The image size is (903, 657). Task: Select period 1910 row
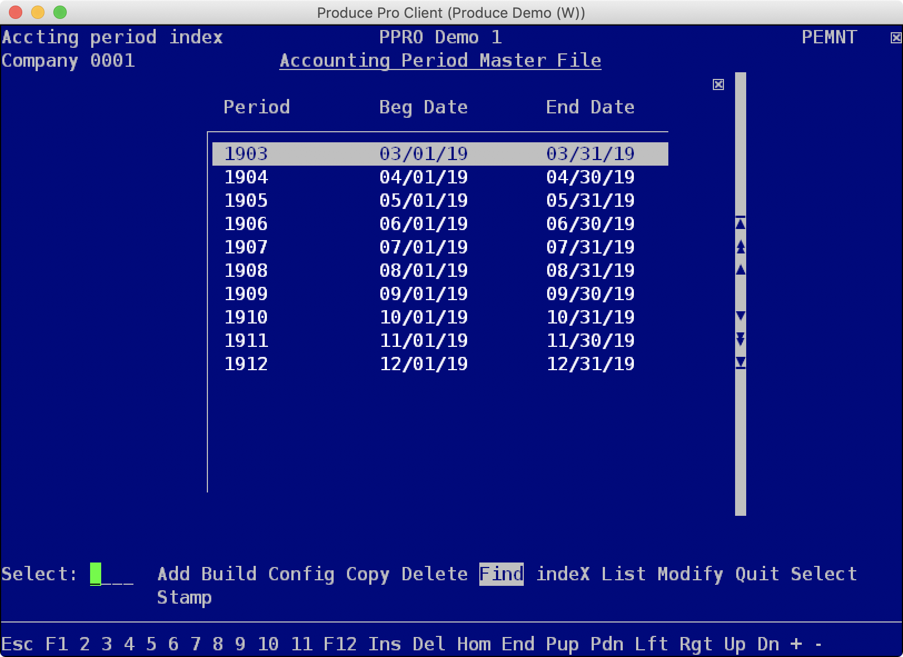(440, 317)
